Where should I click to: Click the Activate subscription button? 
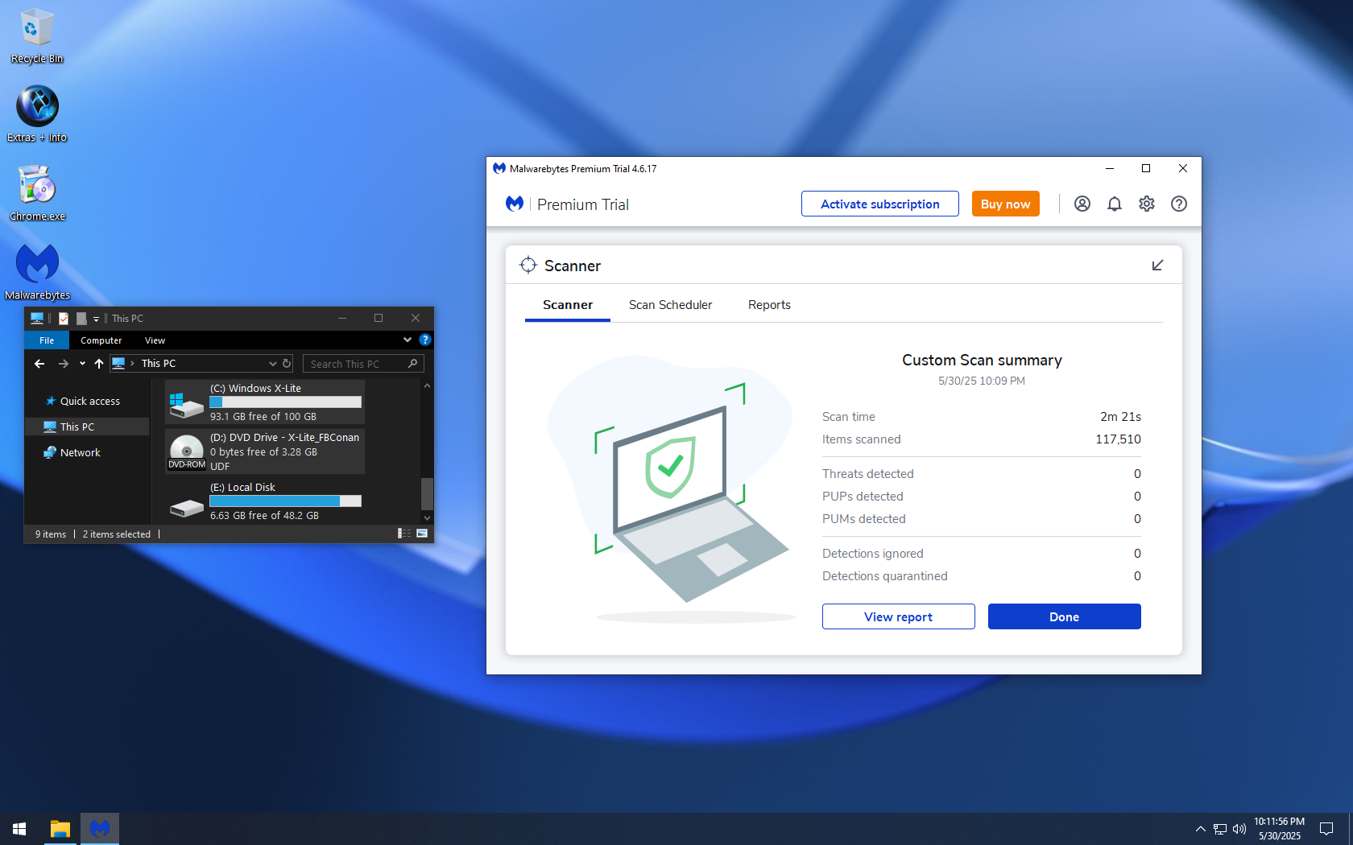coord(879,204)
